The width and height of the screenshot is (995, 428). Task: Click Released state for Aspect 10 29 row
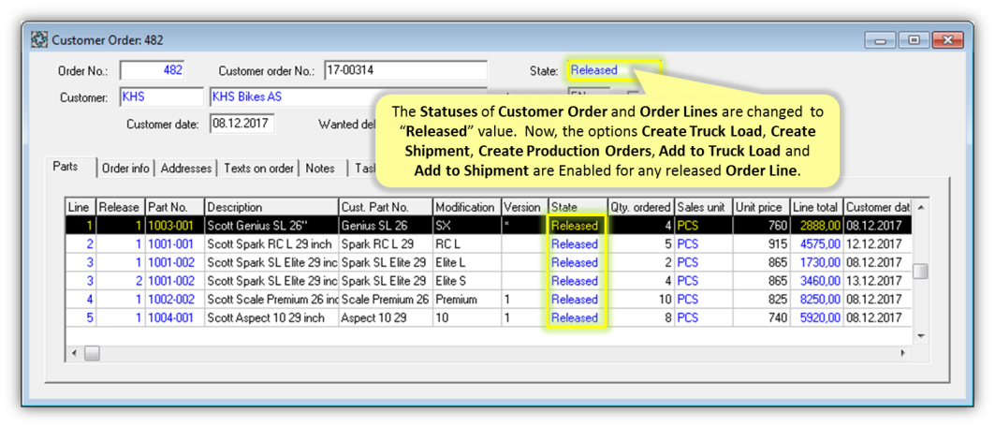click(x=577, y=317)
